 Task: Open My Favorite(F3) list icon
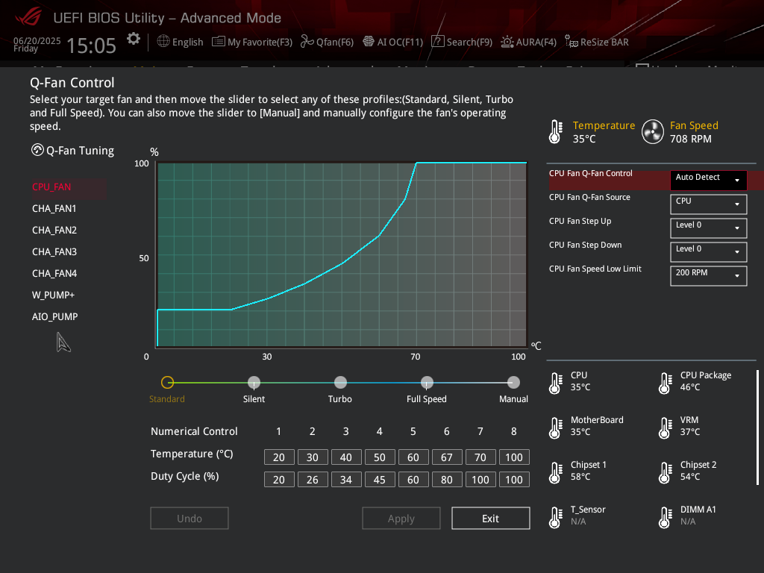point(219,42)
